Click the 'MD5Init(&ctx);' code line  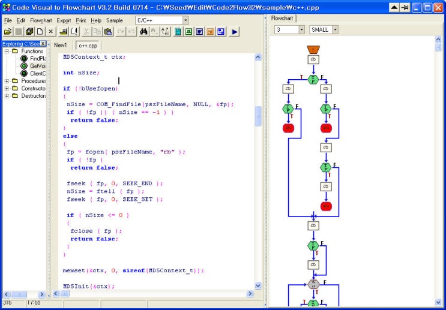[89, 287]
